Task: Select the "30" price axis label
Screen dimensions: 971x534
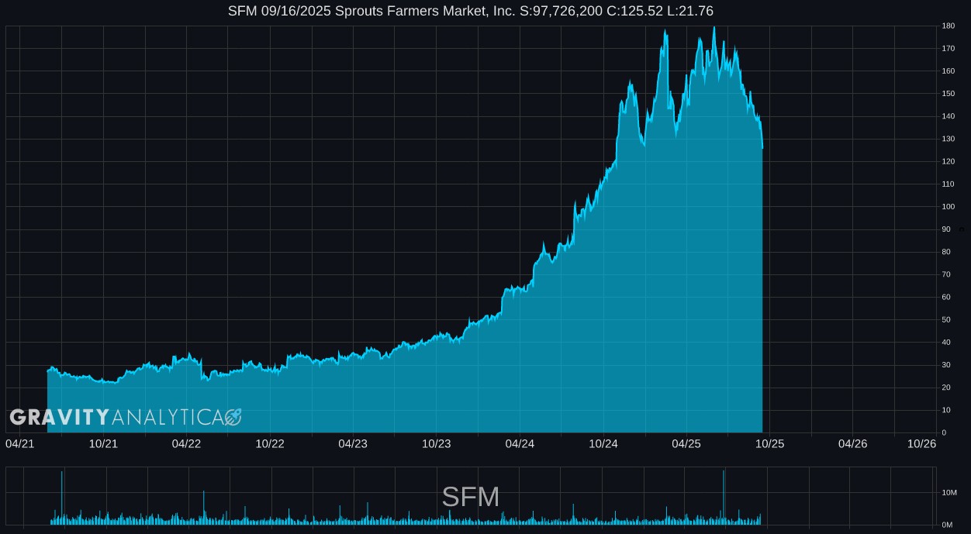Action: [946, 364]
